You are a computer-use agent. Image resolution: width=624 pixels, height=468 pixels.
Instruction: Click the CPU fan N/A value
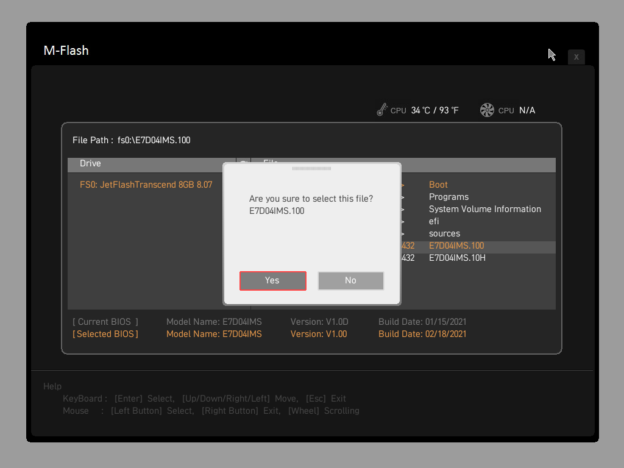[x=527, y=110]
